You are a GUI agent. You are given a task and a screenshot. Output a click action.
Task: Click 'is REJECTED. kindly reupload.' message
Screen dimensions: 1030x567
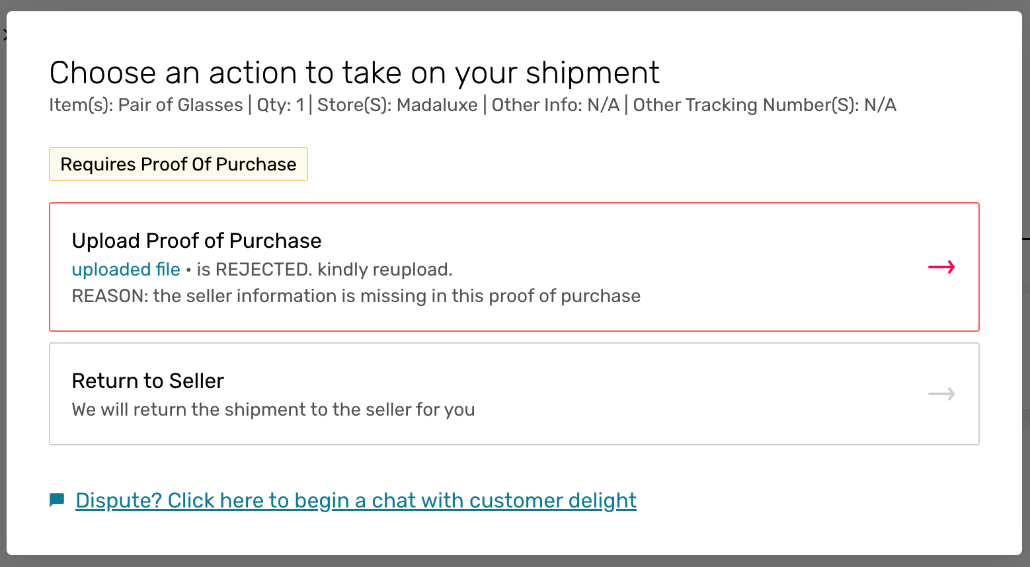325,270
